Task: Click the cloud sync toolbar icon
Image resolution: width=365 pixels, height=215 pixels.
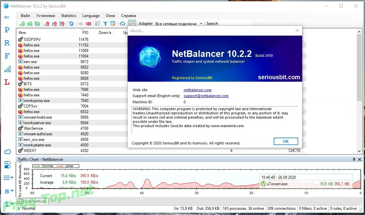Action: (x=122, y=24)
